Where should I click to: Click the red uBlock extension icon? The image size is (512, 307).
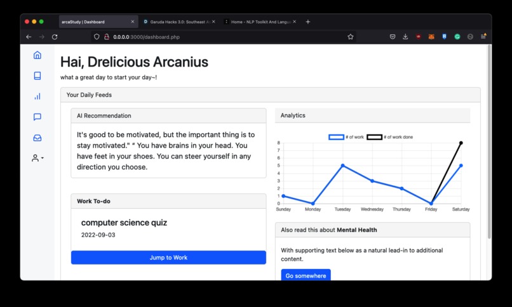point(418,37)
